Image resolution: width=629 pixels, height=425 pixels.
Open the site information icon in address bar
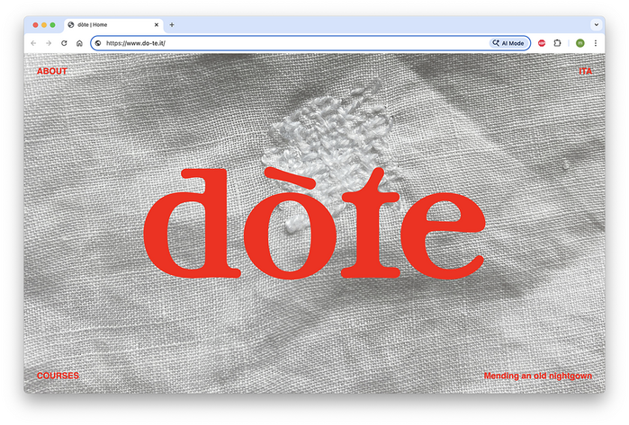[x=98, y=43]
